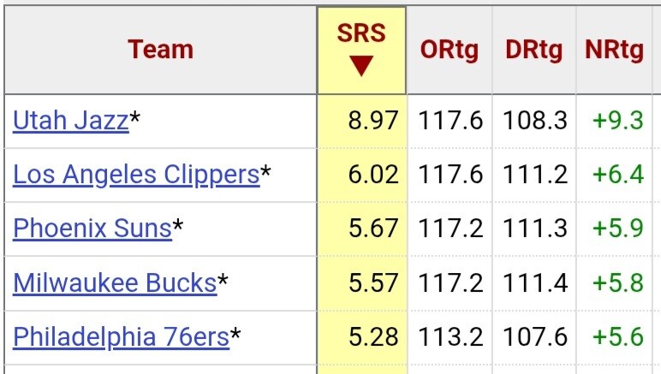
Task: Select the Jazz net rating +9.3
Action: [618, 121]
